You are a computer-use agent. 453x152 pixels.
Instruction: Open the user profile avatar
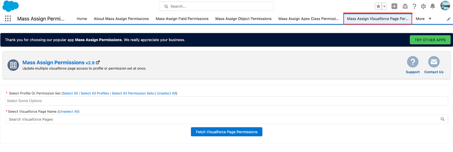[445, 5]
